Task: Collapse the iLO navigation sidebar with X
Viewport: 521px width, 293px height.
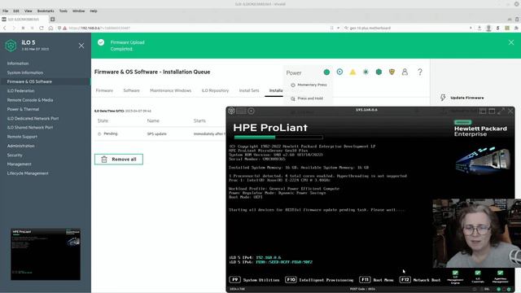Action: click(x=81, y=46)
